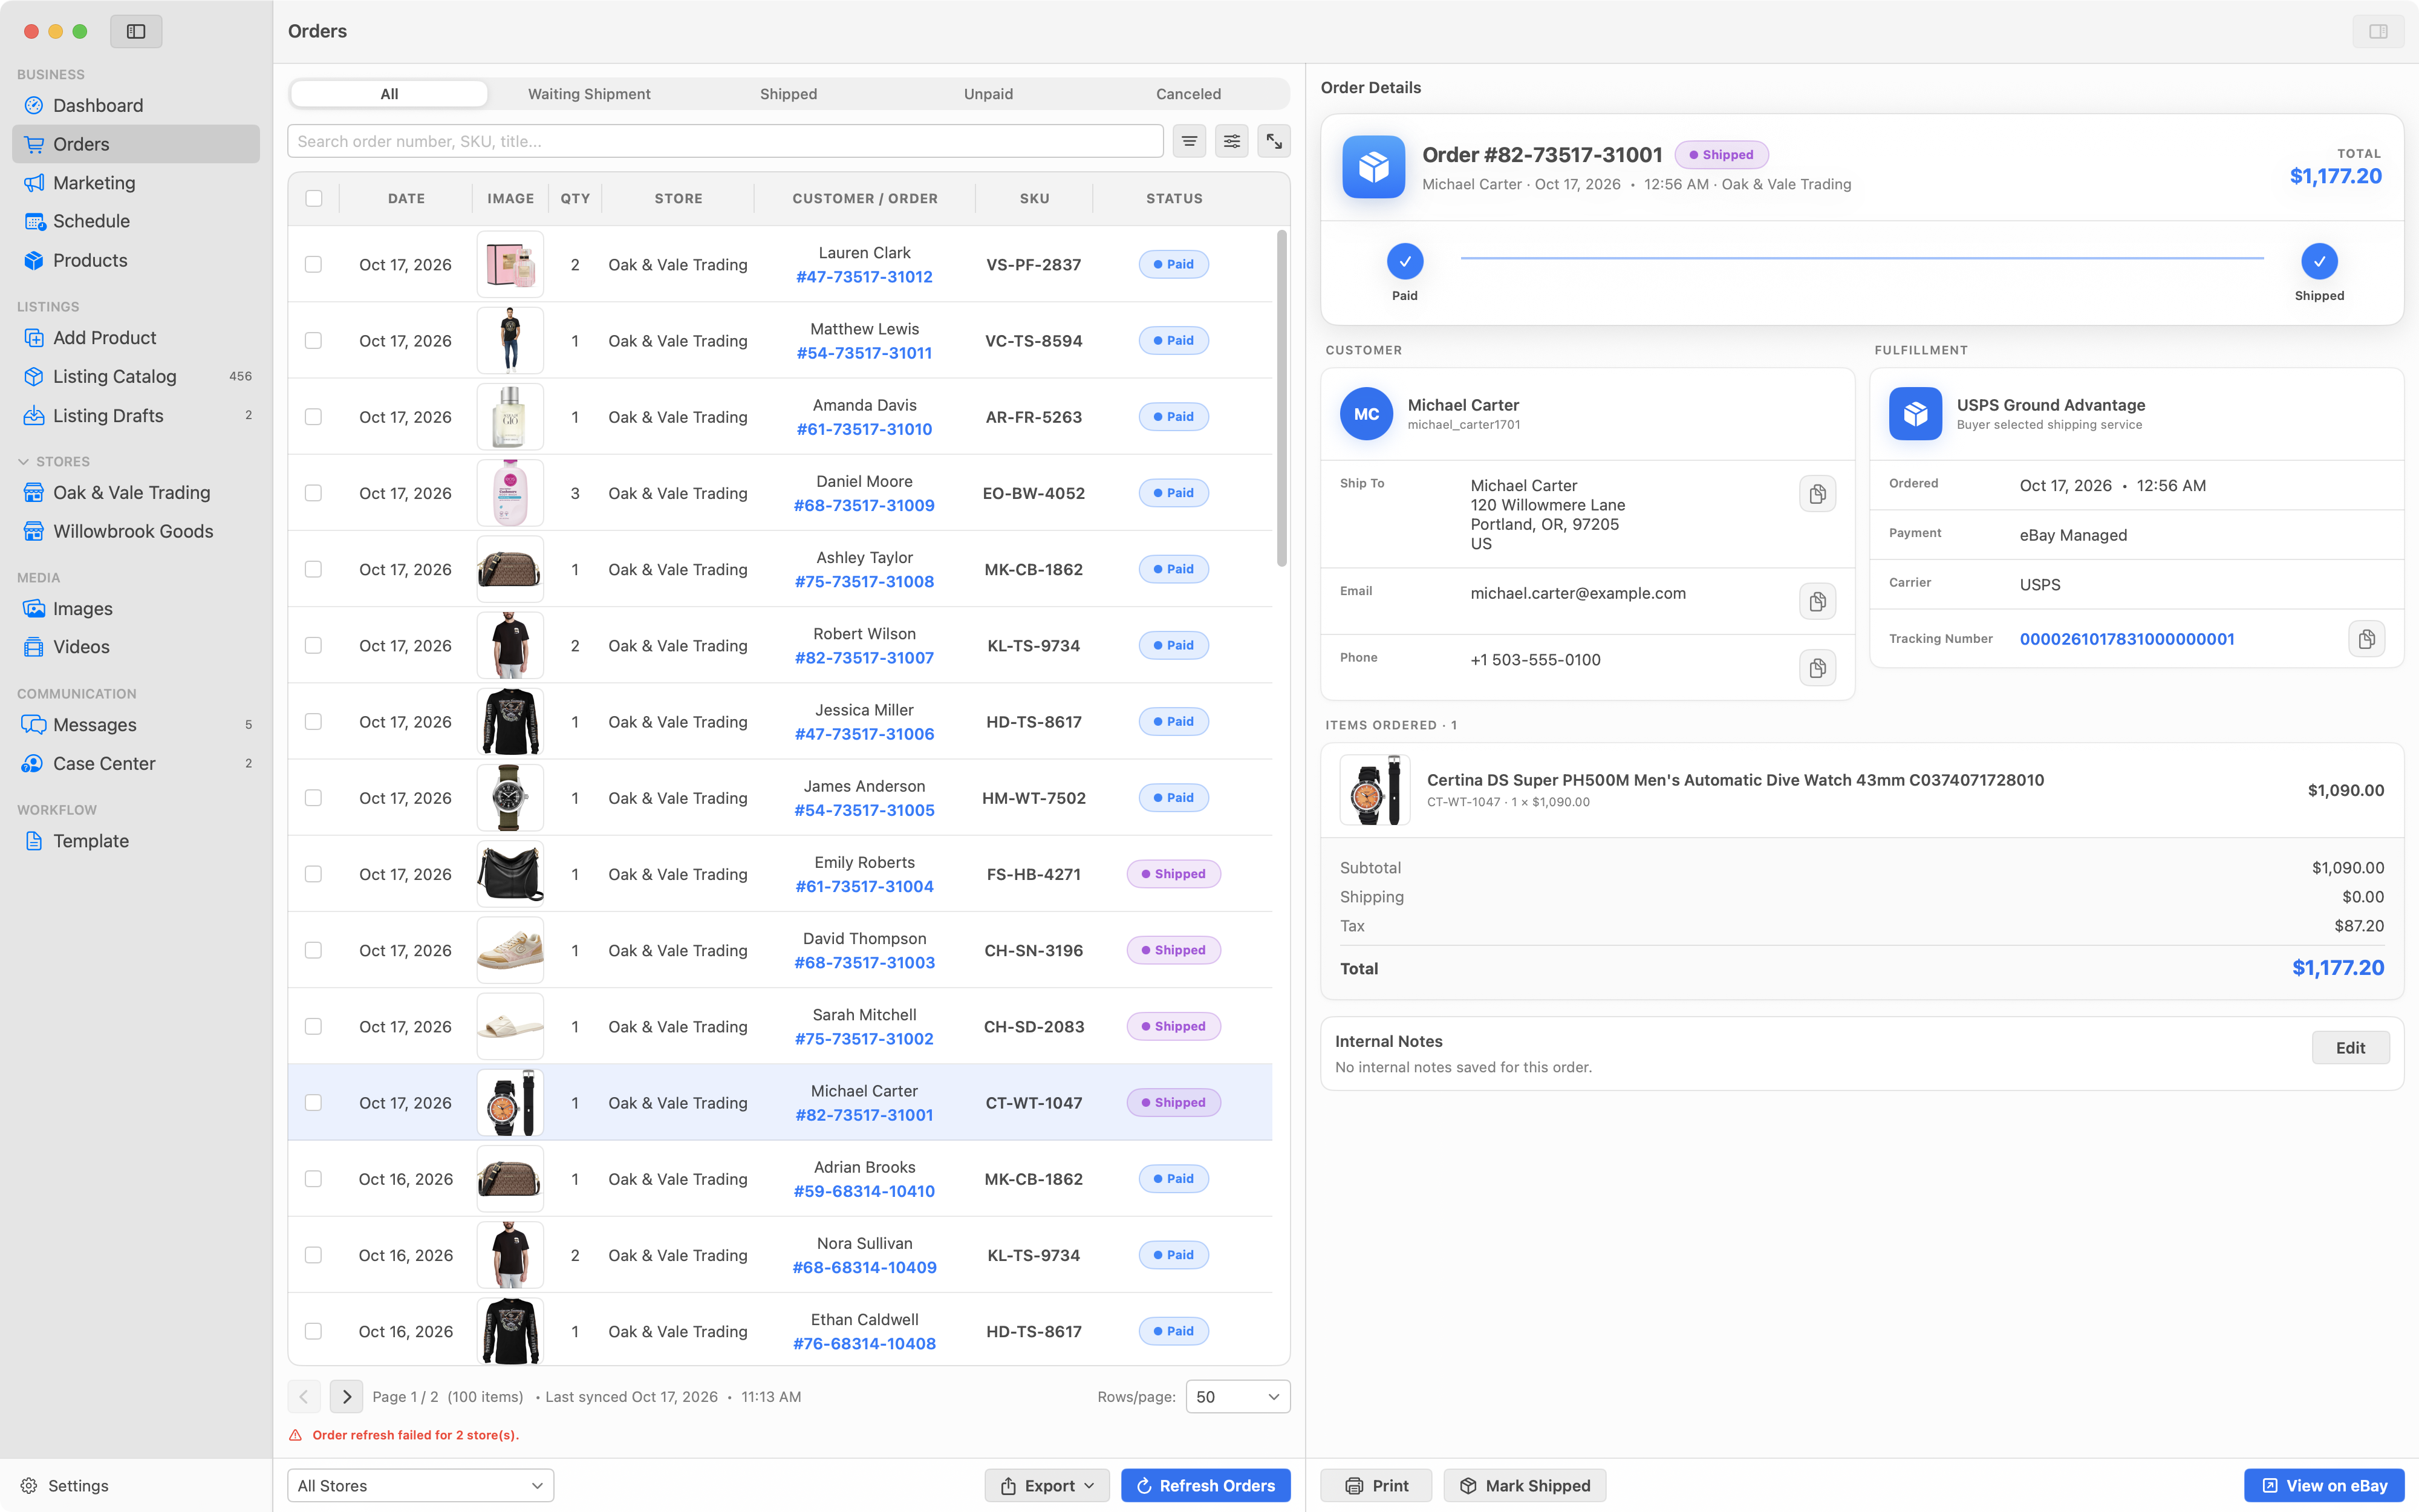Check the Michael Carter order row checkbox

[x=314, y=1103]
